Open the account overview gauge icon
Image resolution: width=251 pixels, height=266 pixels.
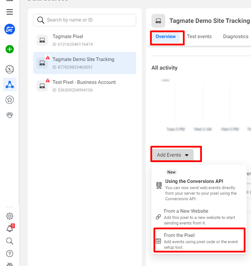pyautogui.click(x=10, y=69)
